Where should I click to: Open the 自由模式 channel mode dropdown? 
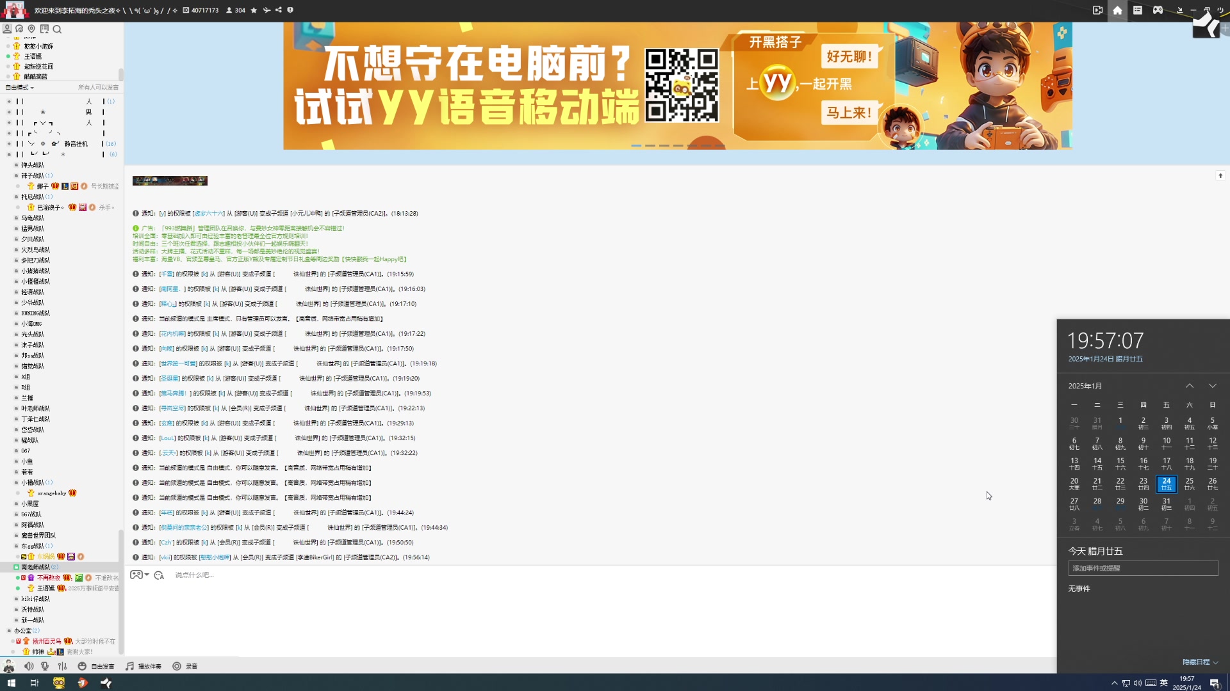[20, 88]
